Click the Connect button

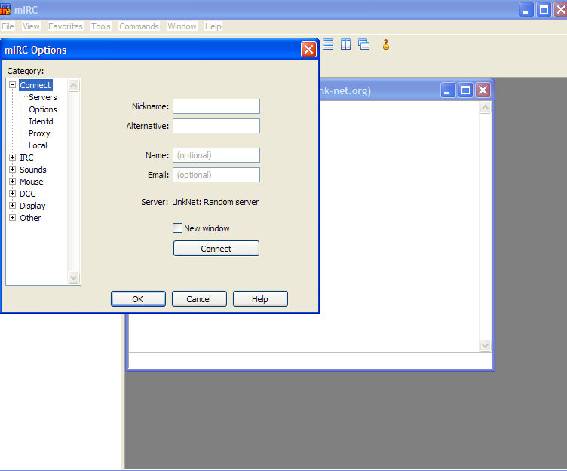[x=216, y=249]
